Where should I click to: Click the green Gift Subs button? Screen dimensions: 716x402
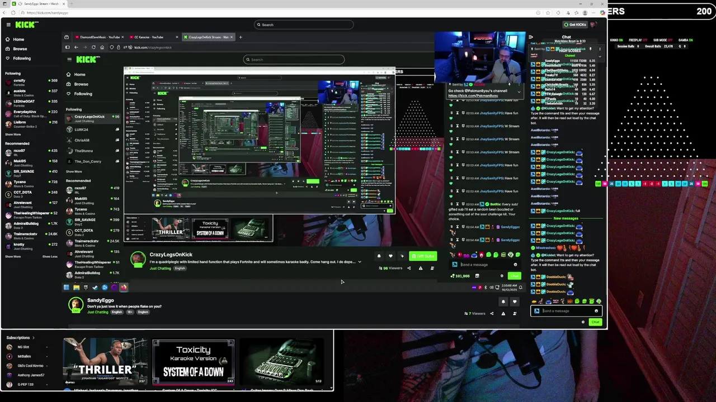tap(422, 256)
